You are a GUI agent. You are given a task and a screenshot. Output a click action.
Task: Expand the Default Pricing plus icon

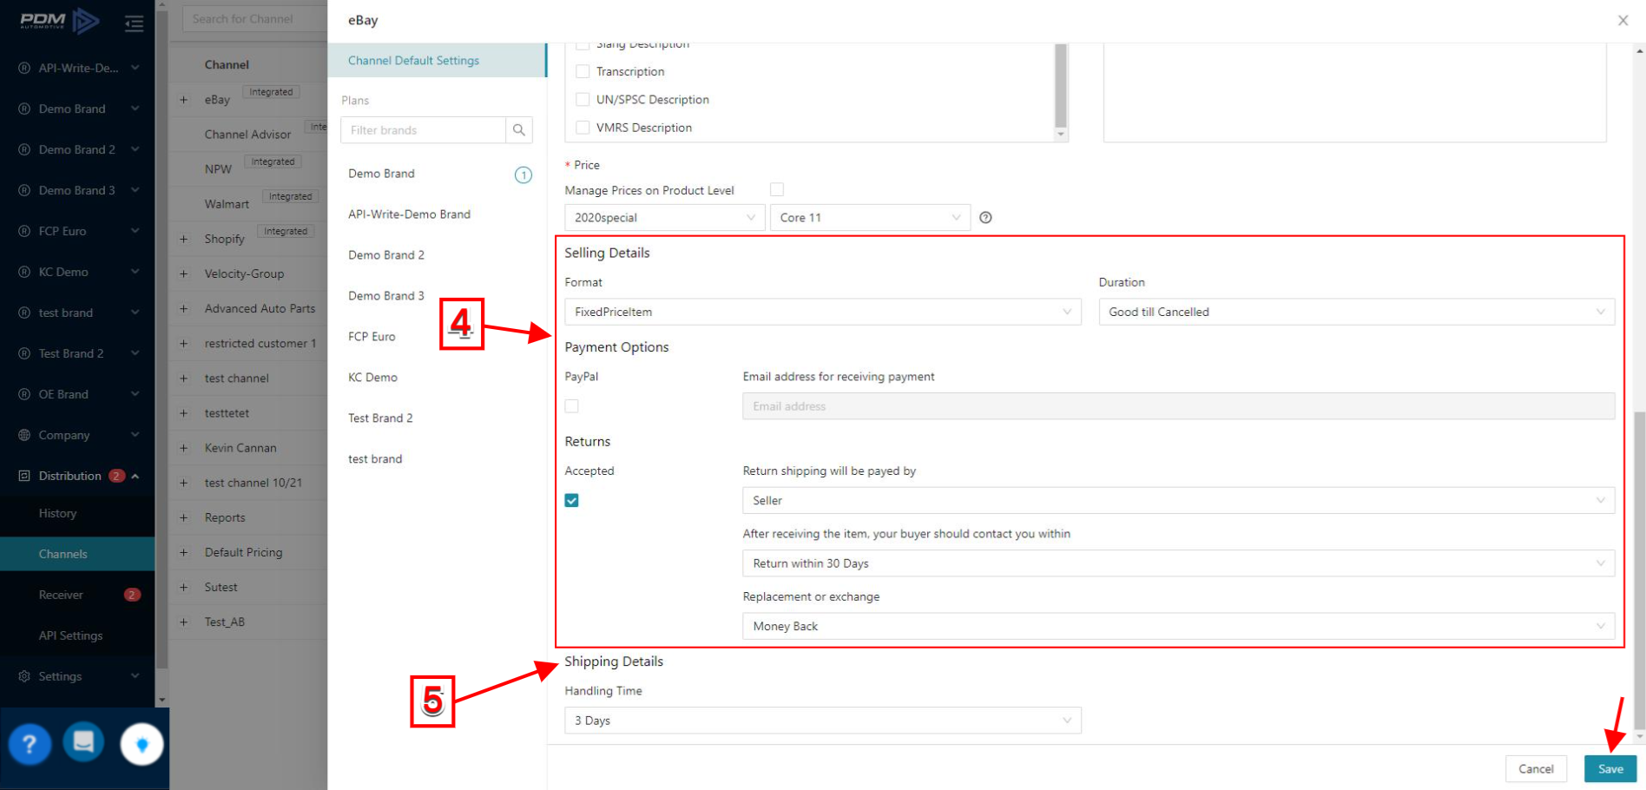[x=183, y=552]
